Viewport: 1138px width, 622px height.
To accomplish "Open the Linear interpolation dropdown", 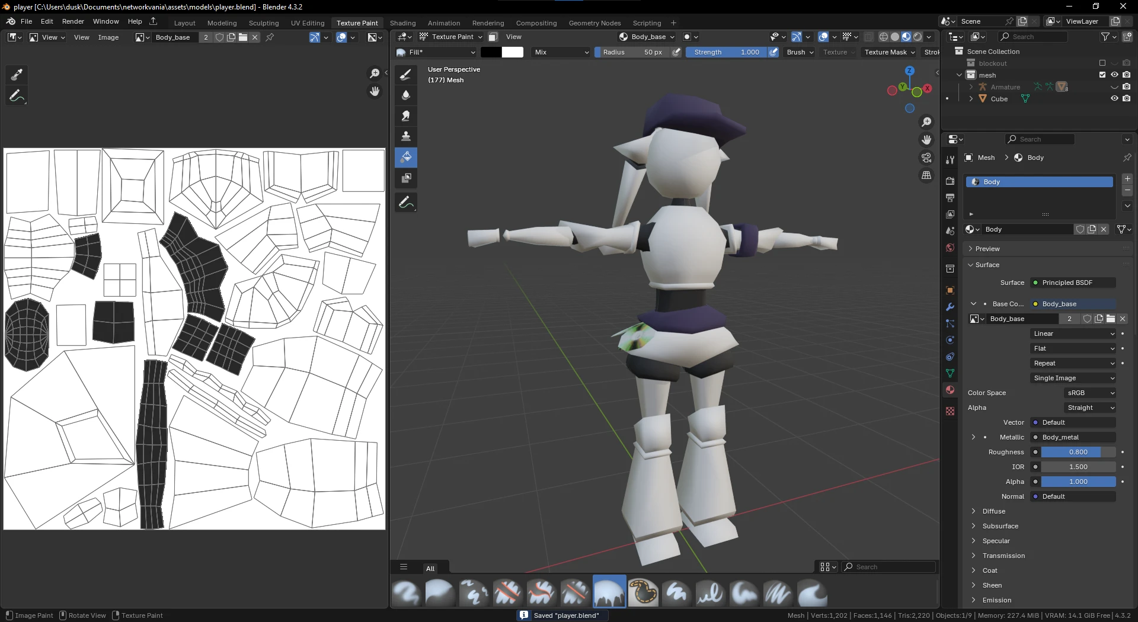I will coord(1073,334).
